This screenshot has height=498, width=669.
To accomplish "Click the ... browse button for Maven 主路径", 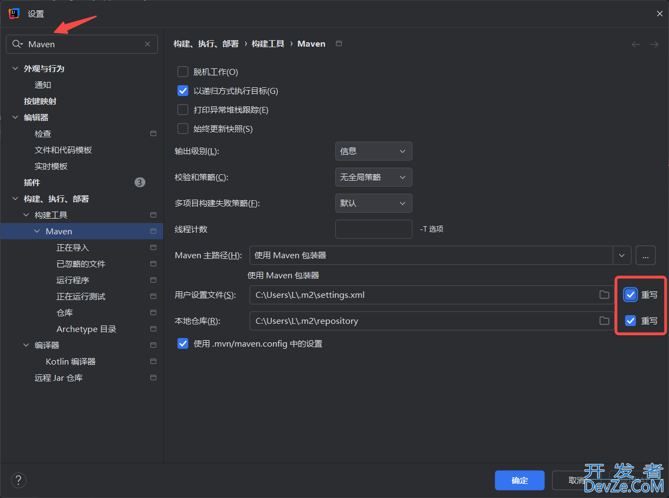I will 645,255.
